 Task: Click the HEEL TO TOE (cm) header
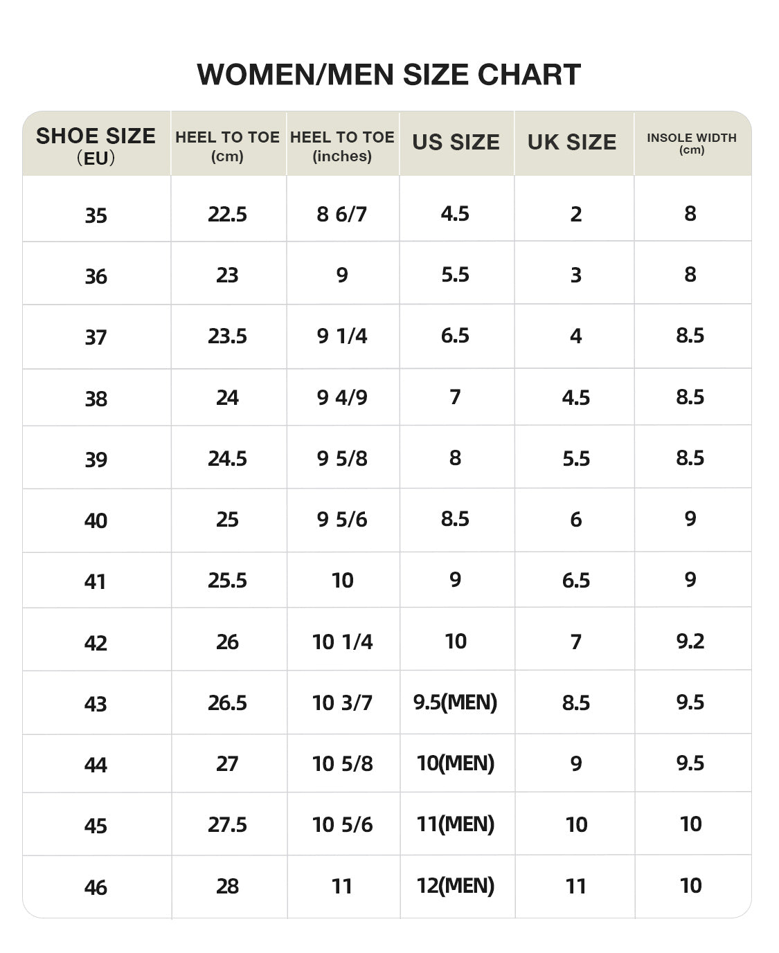pos(229,144)
